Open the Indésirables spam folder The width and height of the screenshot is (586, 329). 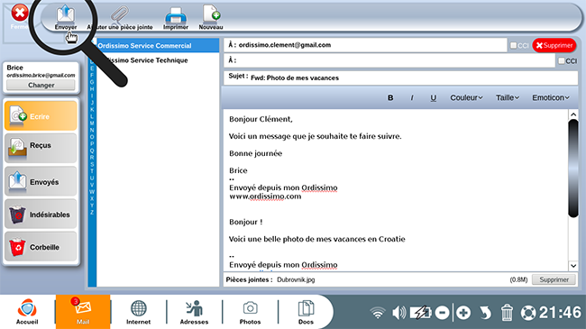tap(41, 215)
